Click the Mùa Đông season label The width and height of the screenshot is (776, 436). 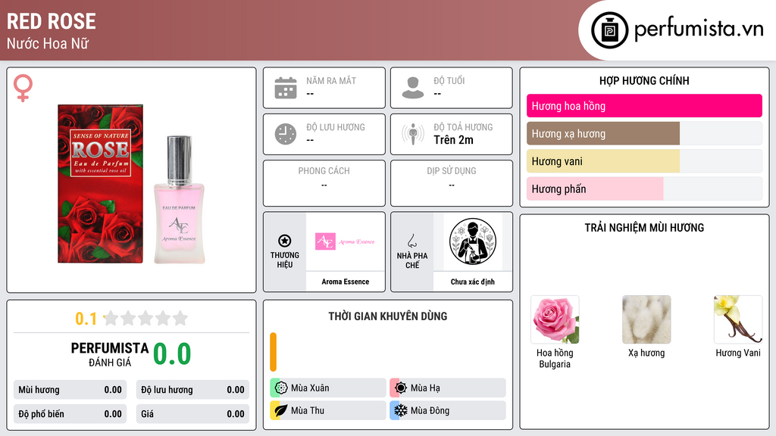point(430,410)
